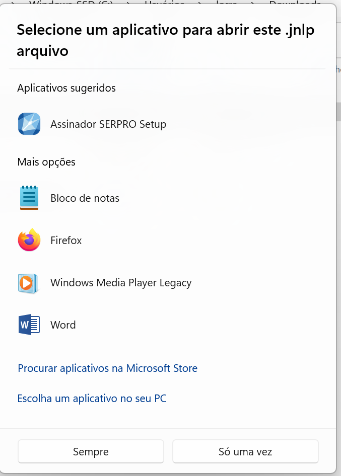
Task: Click the 'Windows Media Player Legacy' text
Action: tap(121, 283)
